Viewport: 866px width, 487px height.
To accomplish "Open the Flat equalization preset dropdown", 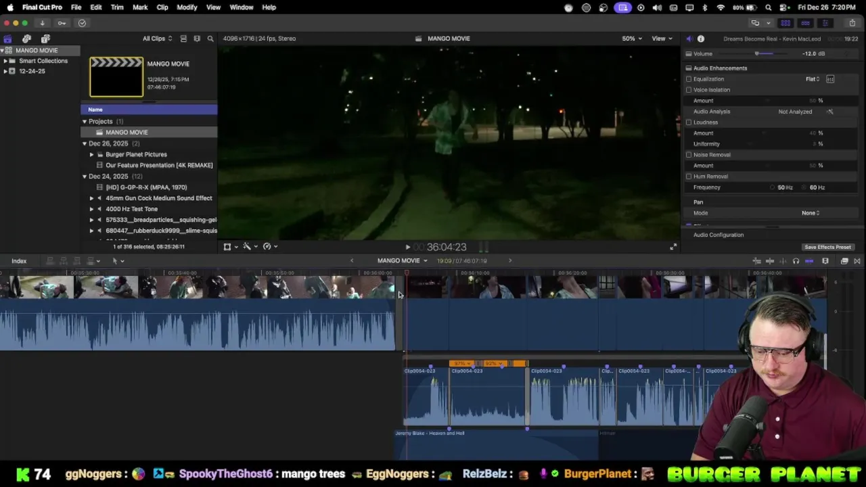I will click(x=813, y=79).
